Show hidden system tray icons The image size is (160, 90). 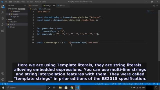click(x=131, y=87)
